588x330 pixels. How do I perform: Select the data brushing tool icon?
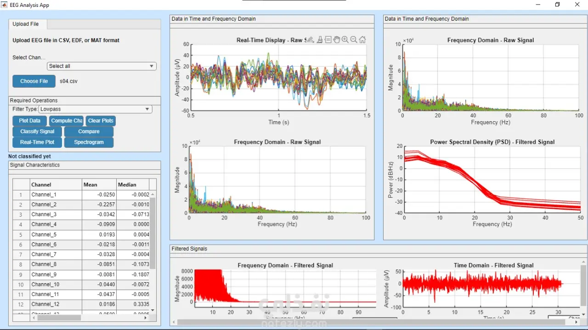point(320,40)
